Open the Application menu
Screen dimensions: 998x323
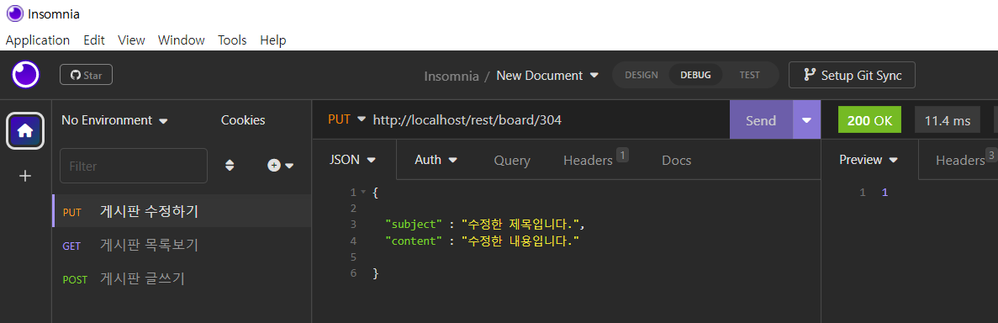(x=38, y=40)
